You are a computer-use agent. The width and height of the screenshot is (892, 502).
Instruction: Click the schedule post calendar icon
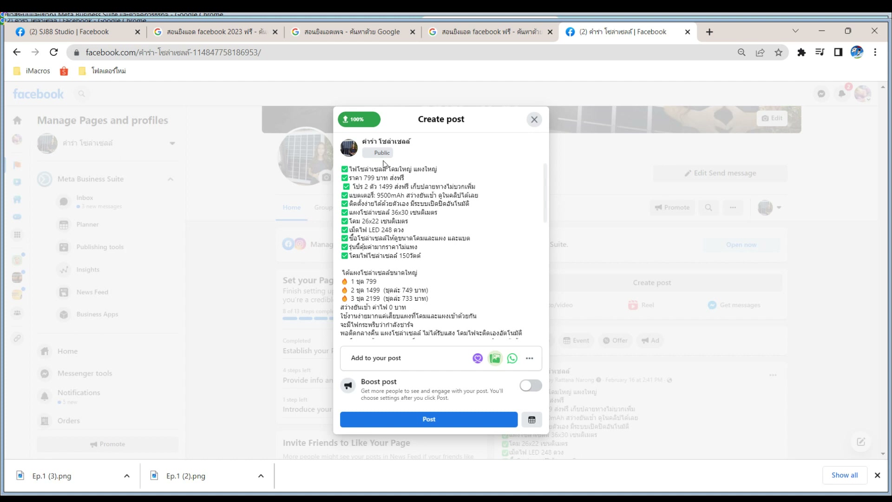[x=532, y=420]
